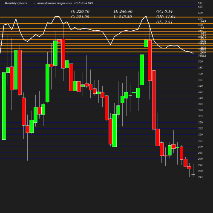213x213 pixels.
Task: Select the open value 'O: 220.70'
Action: click(x=80, y=12)
